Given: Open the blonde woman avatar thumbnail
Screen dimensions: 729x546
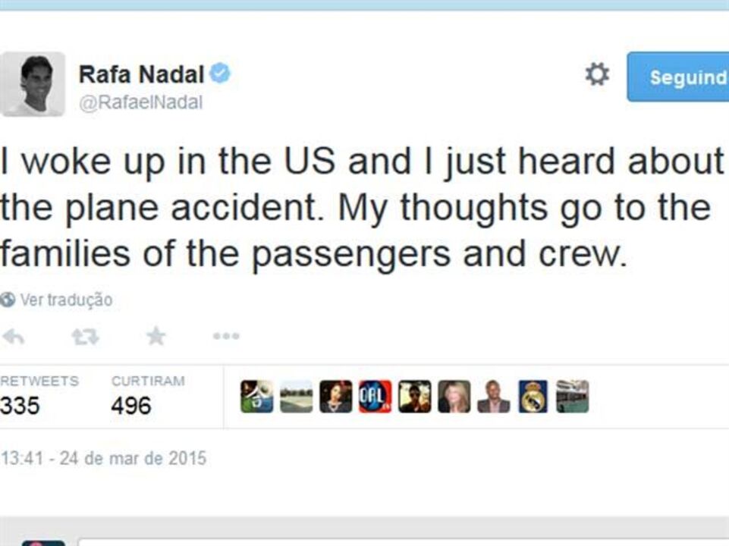Looking at the screenshot, I should tap(454, 397).
